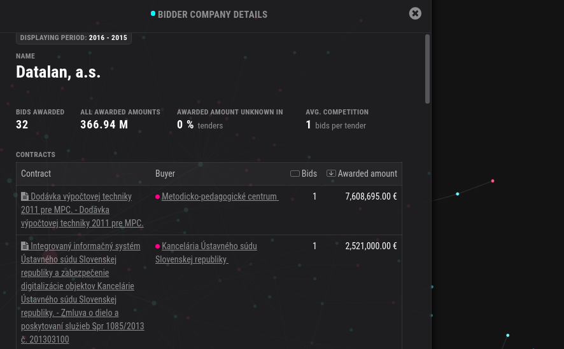Click the 366.94 M awarded amounts value
The image size is (564, 349).
pyautogui.click(x=104, y=125)
